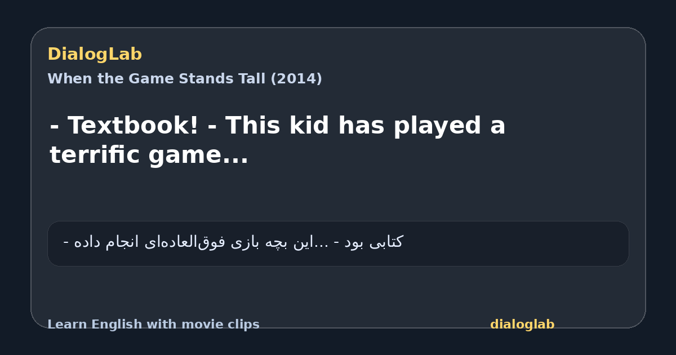Select the word "This" in the subtitle
Screen dimensions: 676x355
(254, 126)
